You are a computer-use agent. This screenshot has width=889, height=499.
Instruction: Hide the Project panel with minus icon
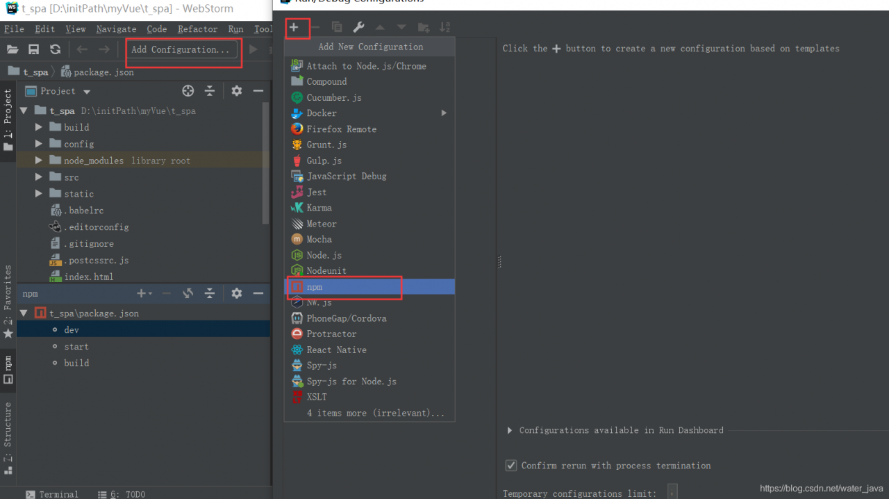[x=258, y=91]
